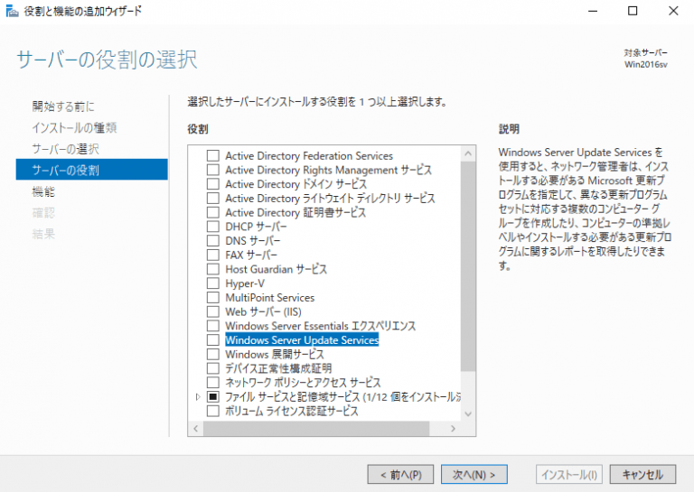Expand ファイル サービスと記憶域サービス tree node
This screenshot has width=694, height=492.
(x=198, y=396)
